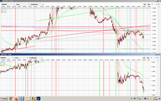Image resolution: width=161 pixels, height=101 pixels.
Task: Click the EMA (34) label on the EUR/USD chart
Action: coord(4,12)
